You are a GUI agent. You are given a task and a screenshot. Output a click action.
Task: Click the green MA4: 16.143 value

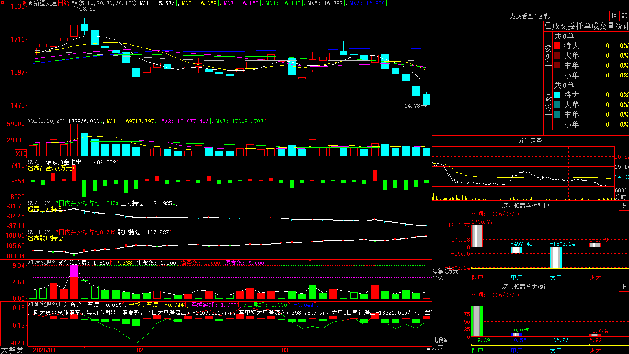click(x=285, y=3)
